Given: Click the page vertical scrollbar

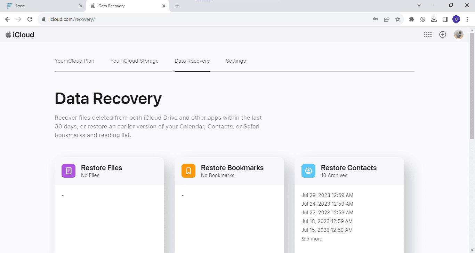Looking at the screenshot, I should pyautogui.click(x=472, y=87).
